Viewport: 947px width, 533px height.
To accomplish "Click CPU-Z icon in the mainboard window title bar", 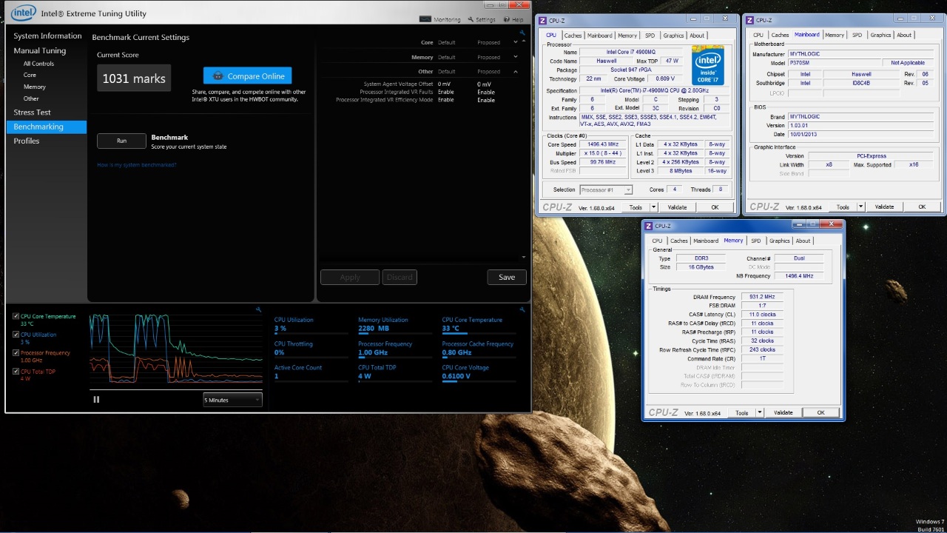I will tap(750, 21).
